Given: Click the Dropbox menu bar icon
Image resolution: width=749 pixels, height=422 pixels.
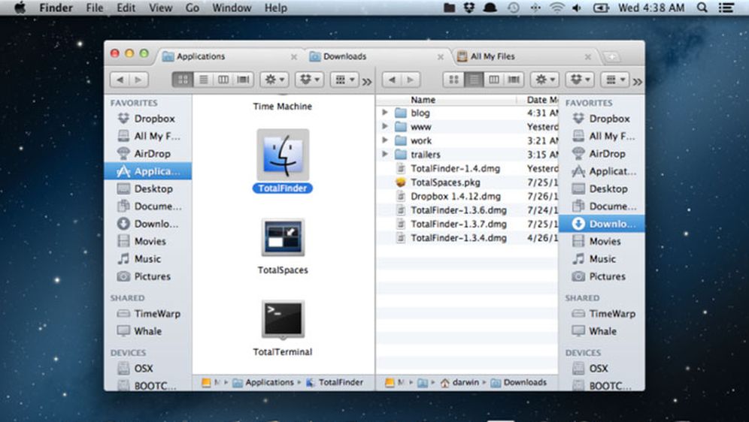Looking at the screenshot, I should pos(469,8).
